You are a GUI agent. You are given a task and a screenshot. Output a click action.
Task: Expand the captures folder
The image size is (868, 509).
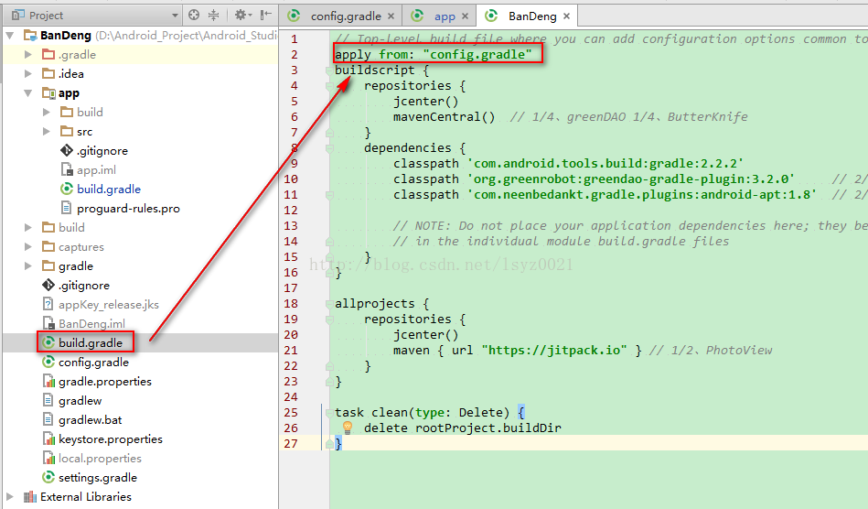pyautogui.click(x=28, y=246)
